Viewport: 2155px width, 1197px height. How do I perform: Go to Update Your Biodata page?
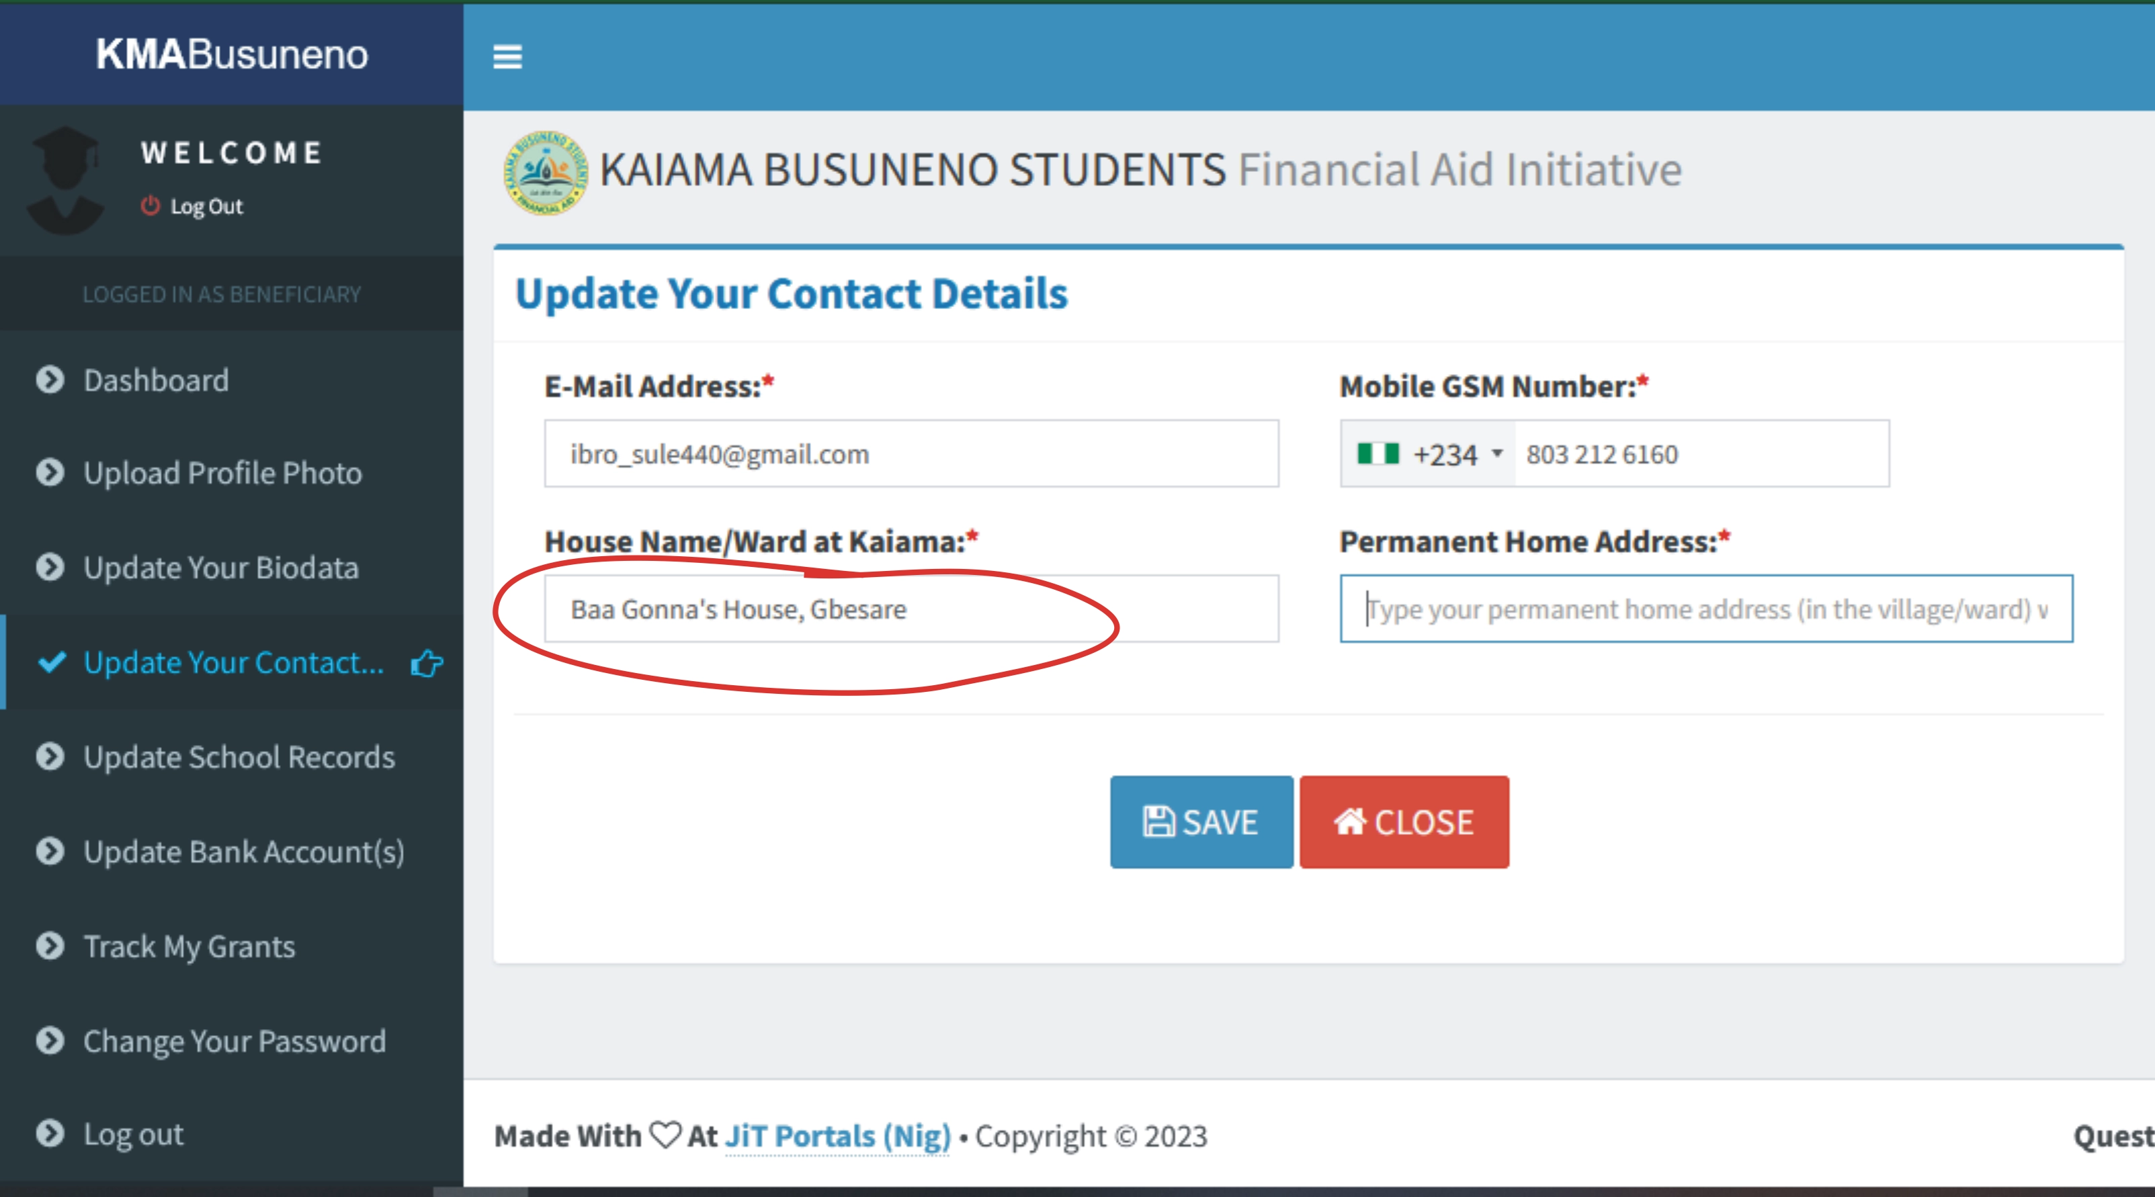pos(220,567)
